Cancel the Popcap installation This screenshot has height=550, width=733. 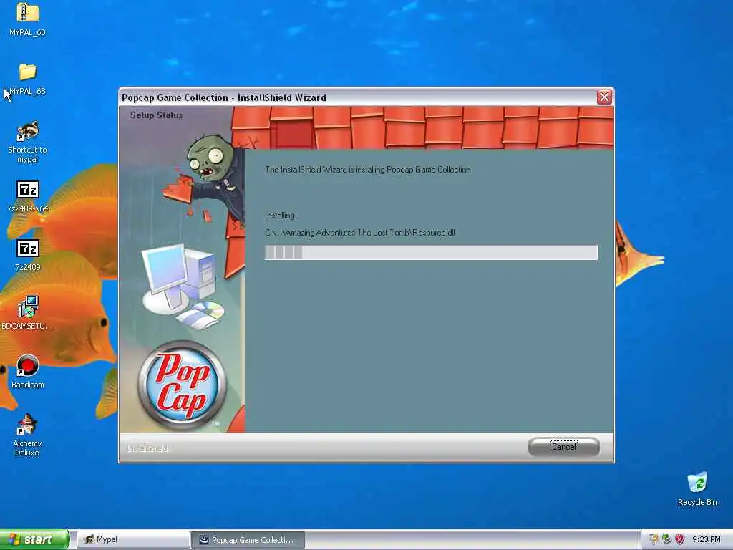point(564,447)
